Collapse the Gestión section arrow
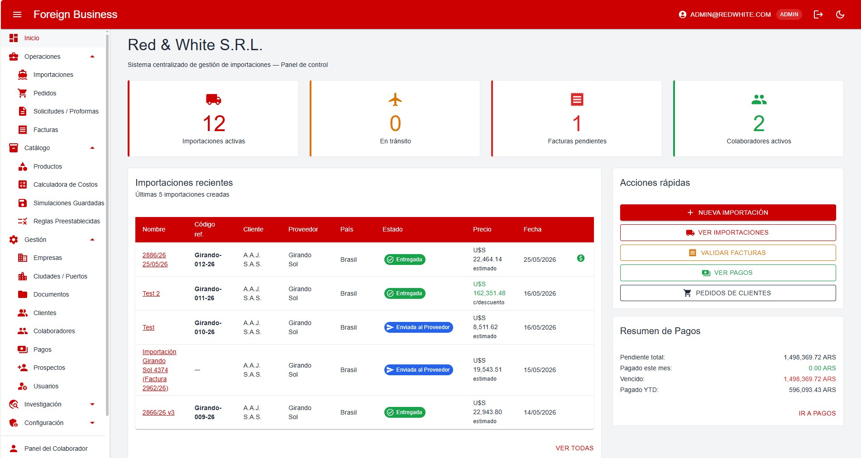This screenshot has height=458, width=861. [92, 240]
